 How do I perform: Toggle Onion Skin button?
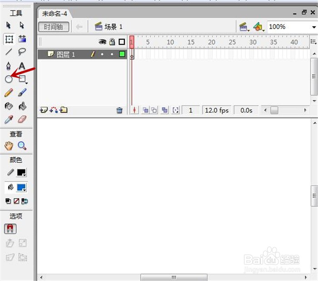point(145,110)
